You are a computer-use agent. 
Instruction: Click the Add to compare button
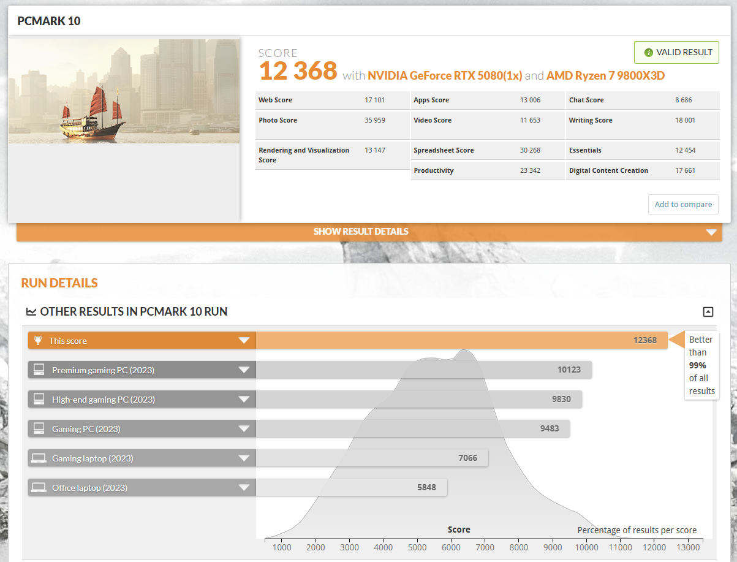pos(683,204)
